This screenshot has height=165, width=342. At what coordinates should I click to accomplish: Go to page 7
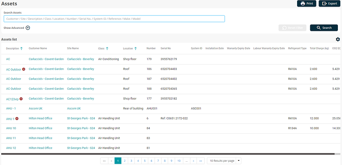(158, 161)
